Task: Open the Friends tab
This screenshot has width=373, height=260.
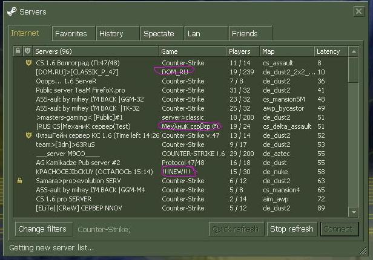Action: 250,33
